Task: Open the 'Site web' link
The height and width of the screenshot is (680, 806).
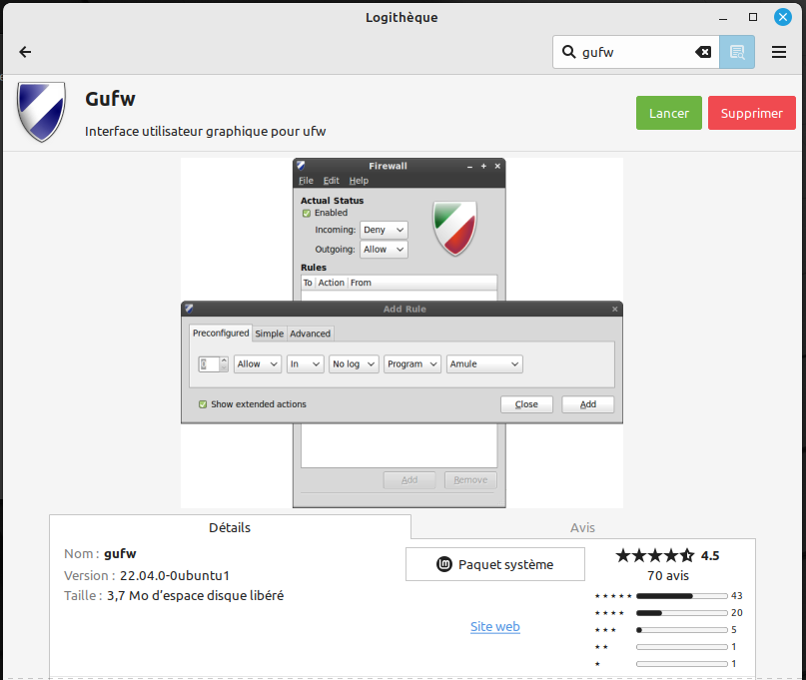Action: pyautogui.click(x=495, y=626)
